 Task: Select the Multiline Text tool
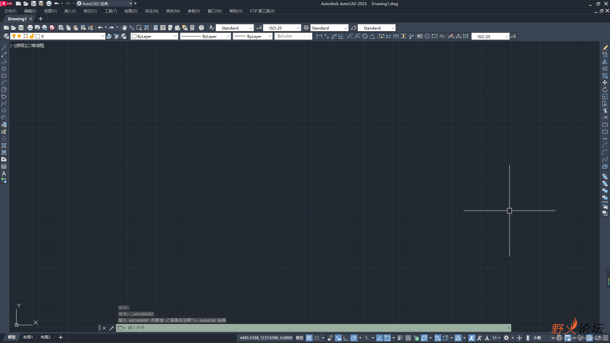[x=4, y=173]
